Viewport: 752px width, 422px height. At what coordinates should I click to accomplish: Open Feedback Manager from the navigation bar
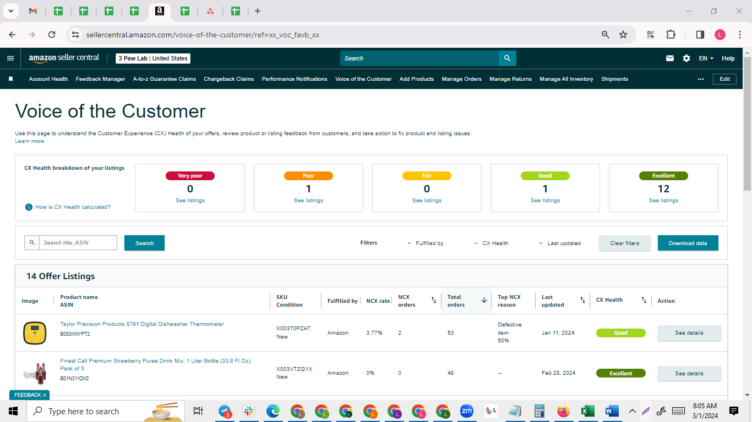click(100, 79)
